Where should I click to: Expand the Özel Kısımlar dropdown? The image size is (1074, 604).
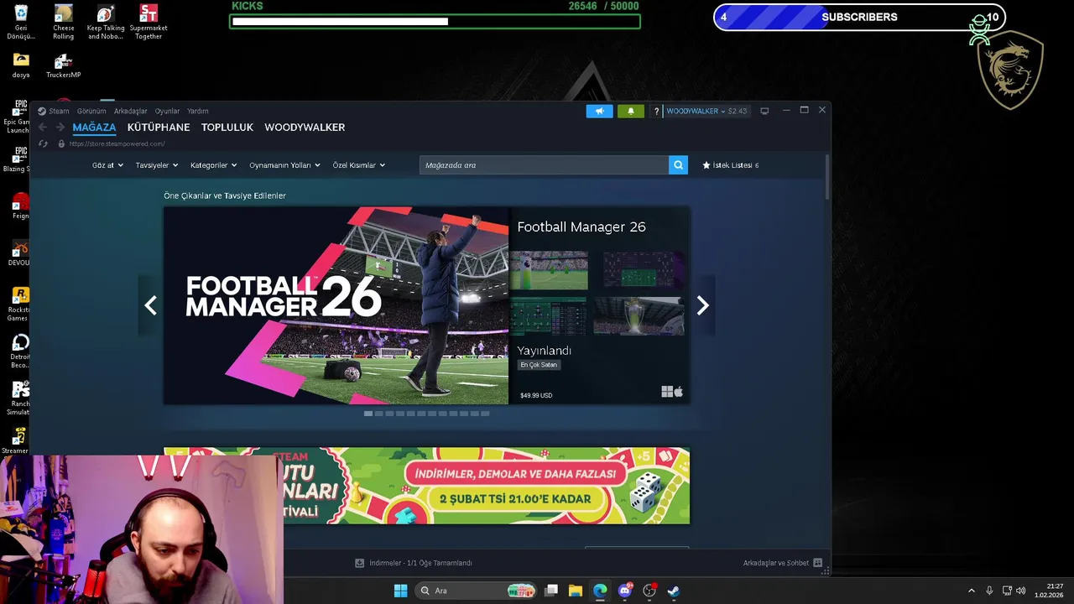(x=358, y=165)
